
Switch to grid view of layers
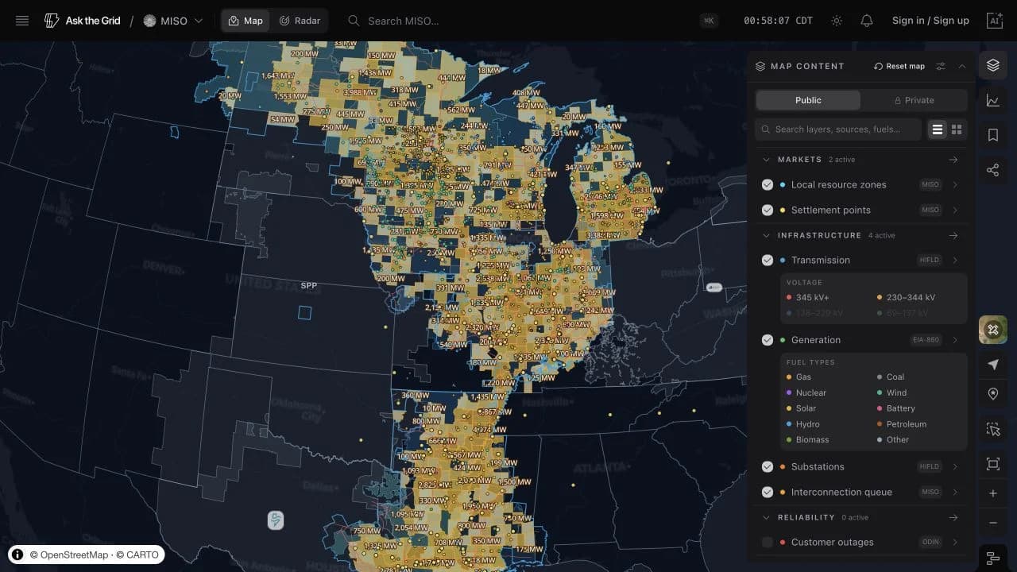click(x=957, y=129)
